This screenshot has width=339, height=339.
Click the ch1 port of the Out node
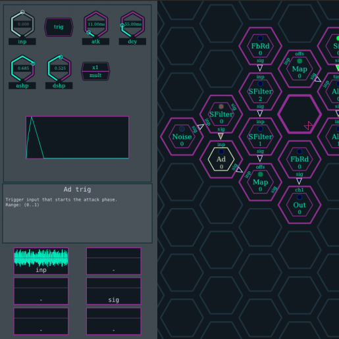tap(300, 190)
